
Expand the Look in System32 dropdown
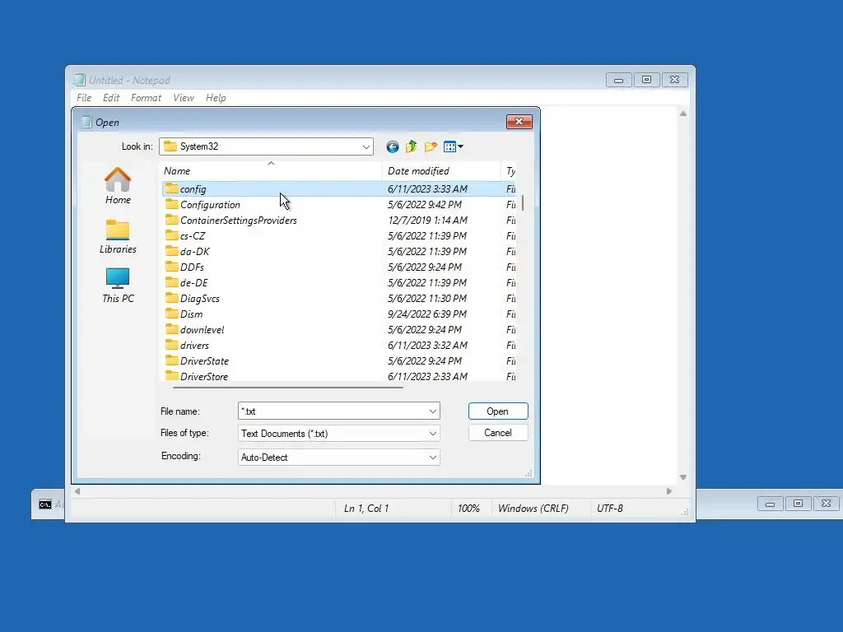[366, 146]
